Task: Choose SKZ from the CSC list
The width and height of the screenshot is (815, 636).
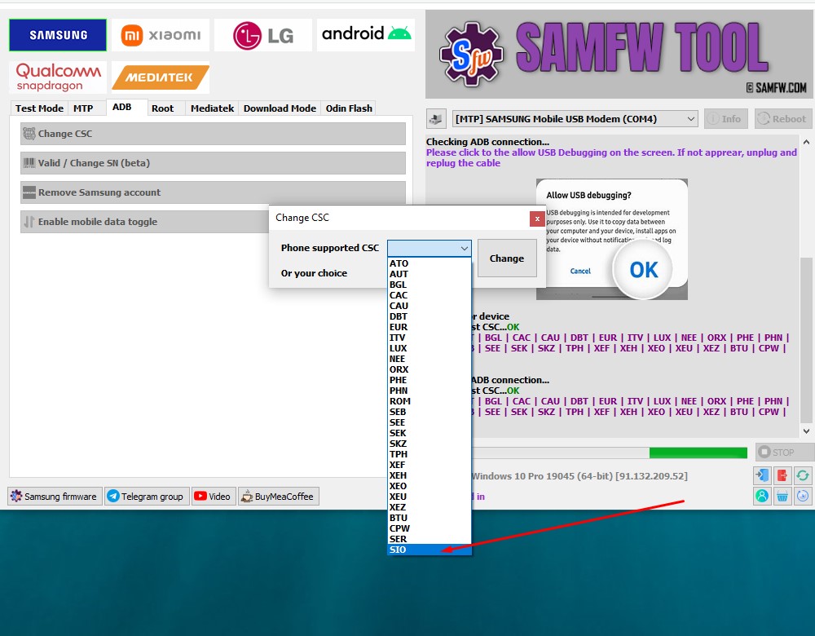Action: click(430, 444)
